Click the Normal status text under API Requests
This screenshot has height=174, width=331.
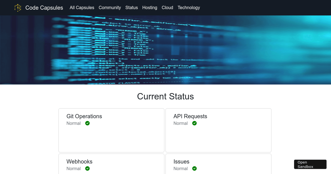[181, 123]
